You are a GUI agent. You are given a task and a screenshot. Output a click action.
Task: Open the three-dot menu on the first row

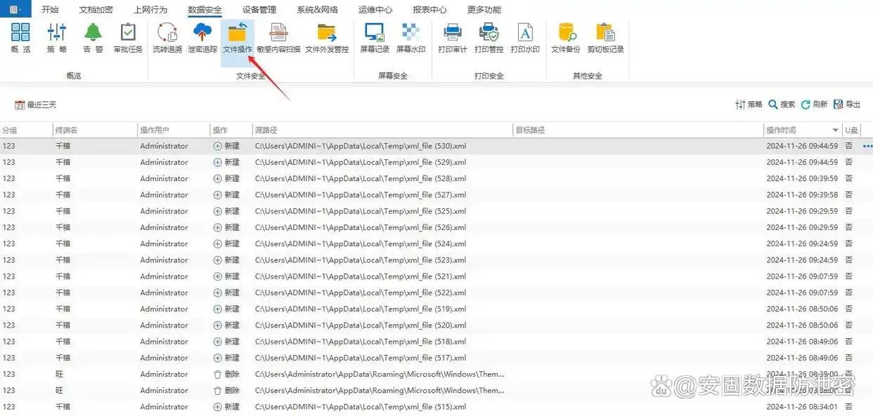(867, 146)
